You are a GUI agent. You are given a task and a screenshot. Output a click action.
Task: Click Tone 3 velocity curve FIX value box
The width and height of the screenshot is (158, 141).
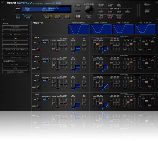tap(73, 90)
